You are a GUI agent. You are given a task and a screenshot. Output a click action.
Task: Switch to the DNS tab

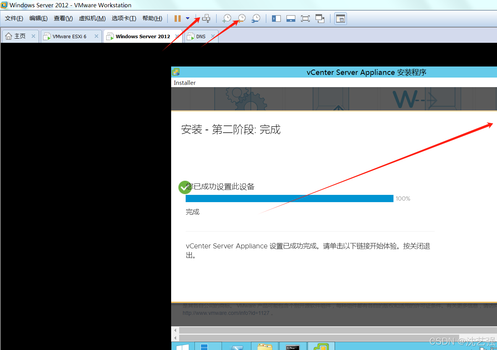coord(201,36)
